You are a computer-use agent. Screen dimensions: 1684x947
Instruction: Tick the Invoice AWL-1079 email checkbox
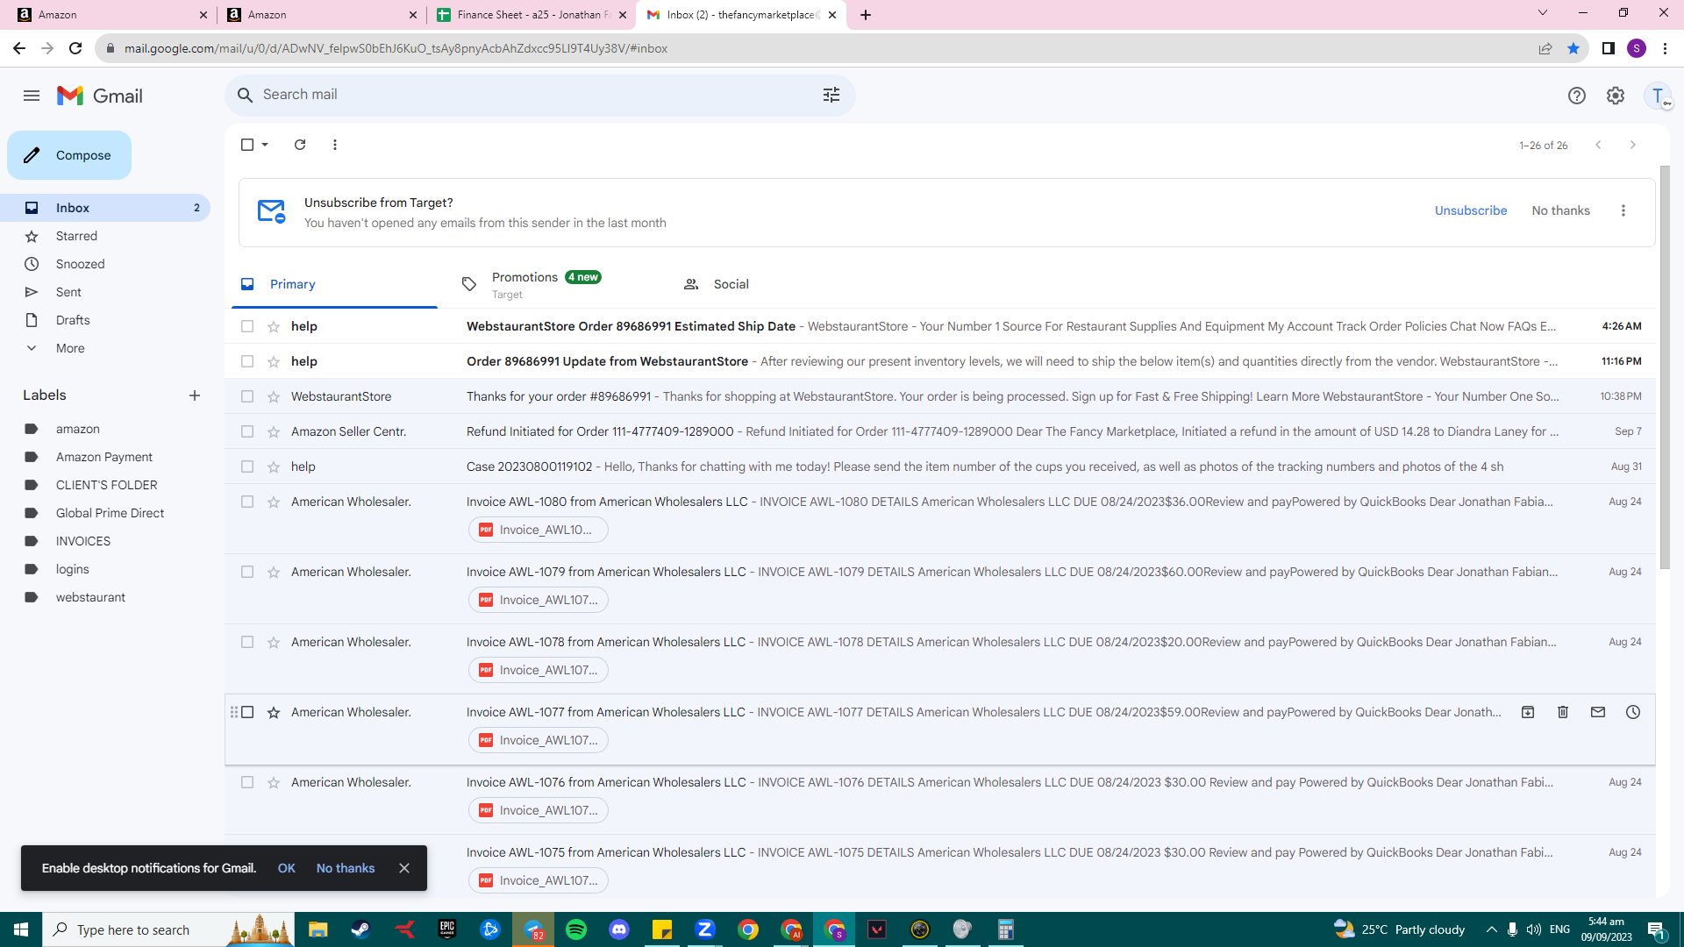(247, 572)
